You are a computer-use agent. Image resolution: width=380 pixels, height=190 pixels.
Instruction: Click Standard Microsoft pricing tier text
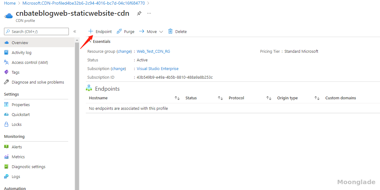[x=301, y=52]
